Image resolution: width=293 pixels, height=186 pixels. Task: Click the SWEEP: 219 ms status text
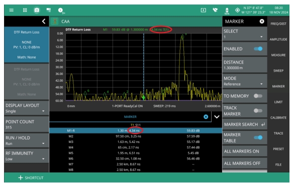tap(164, 106)
